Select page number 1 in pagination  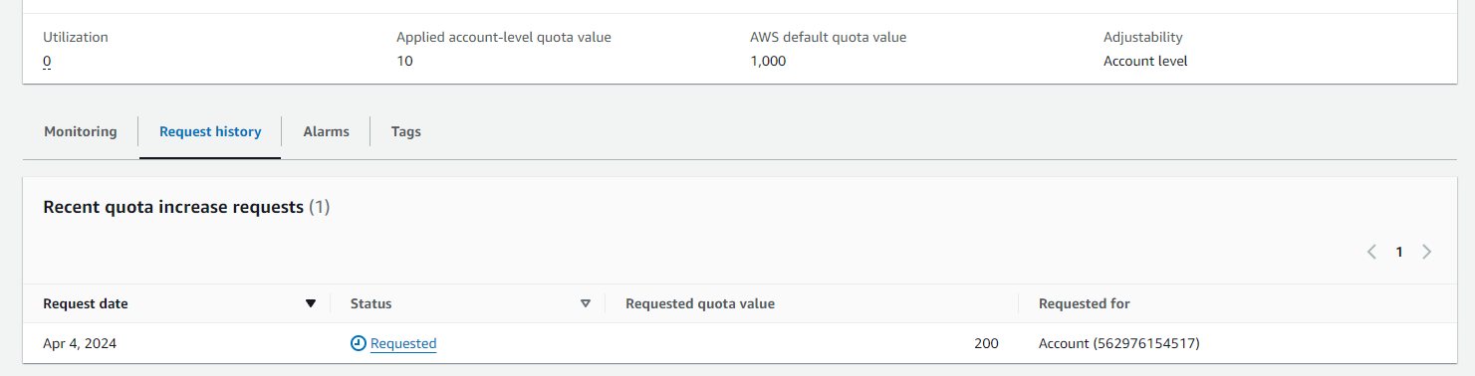(x=1399, y=252)
